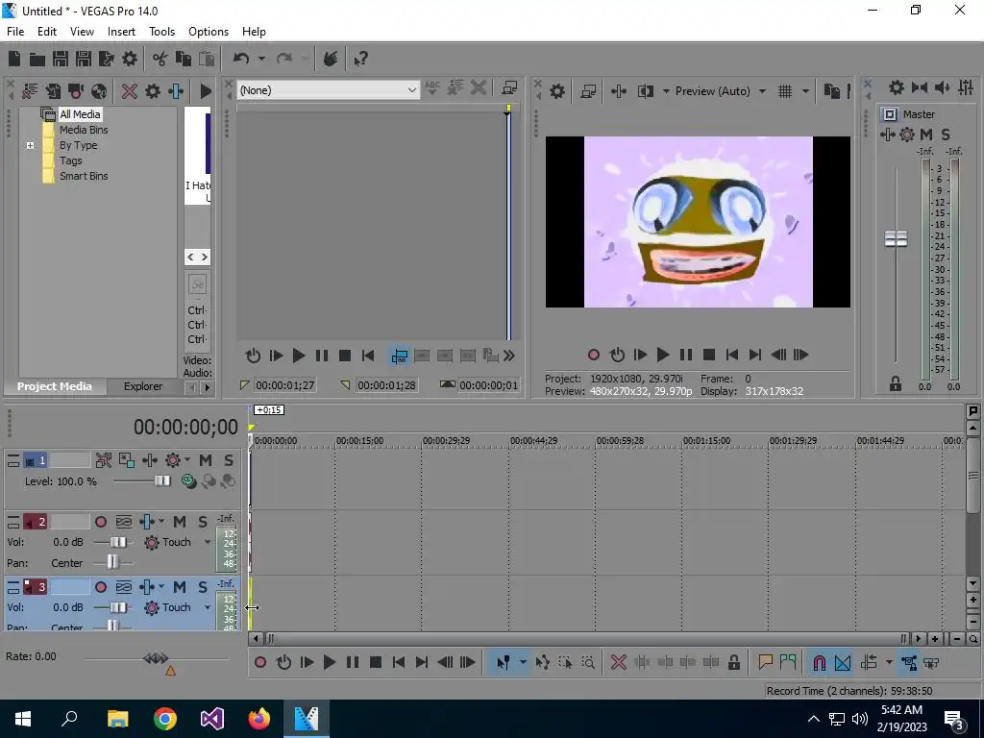Expand the By Type tree node
The image size is (984, 738).
coord(30,146)
